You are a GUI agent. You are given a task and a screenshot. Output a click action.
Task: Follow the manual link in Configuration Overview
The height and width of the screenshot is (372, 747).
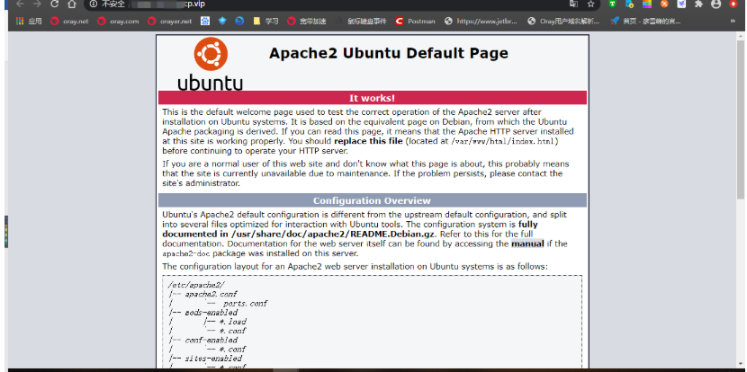pos(527,244)
